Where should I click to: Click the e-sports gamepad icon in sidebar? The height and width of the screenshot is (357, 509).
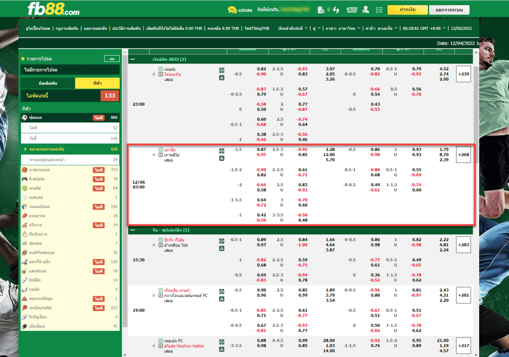click(24, 179)
